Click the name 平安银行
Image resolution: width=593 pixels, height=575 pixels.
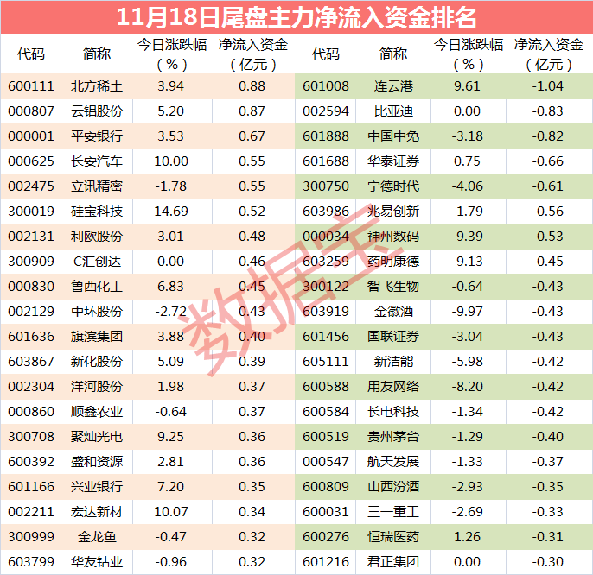(x=97, y=136)
